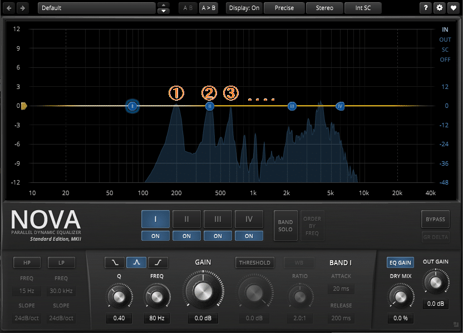Toggle the EQ GAIN button
This screenshot has width=463, height=333.
click(400, 262)
